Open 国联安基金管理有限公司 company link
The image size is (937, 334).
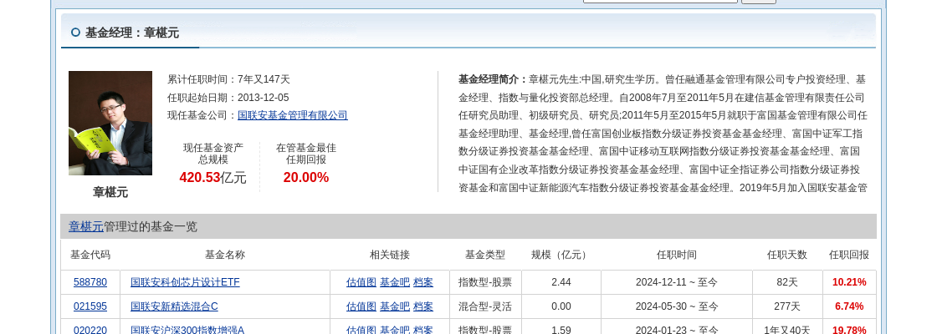[x=292, y=115]
